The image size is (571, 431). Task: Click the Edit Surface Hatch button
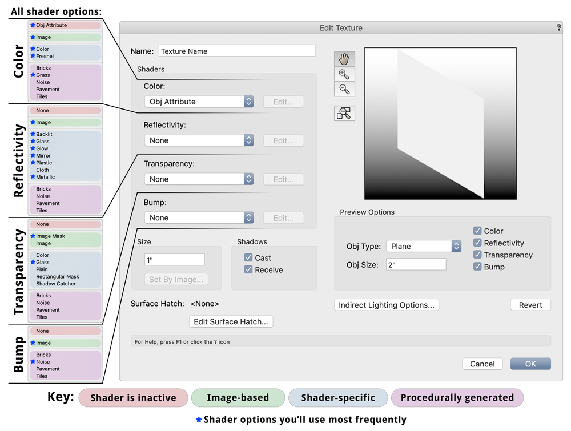231,321
